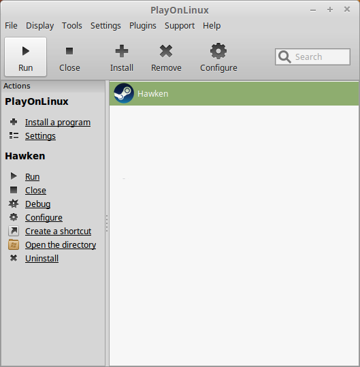Click the list icon beside sidebar Settings
Image resolution: width=360 pixels, height=367 pixels.
pos(14,135)
